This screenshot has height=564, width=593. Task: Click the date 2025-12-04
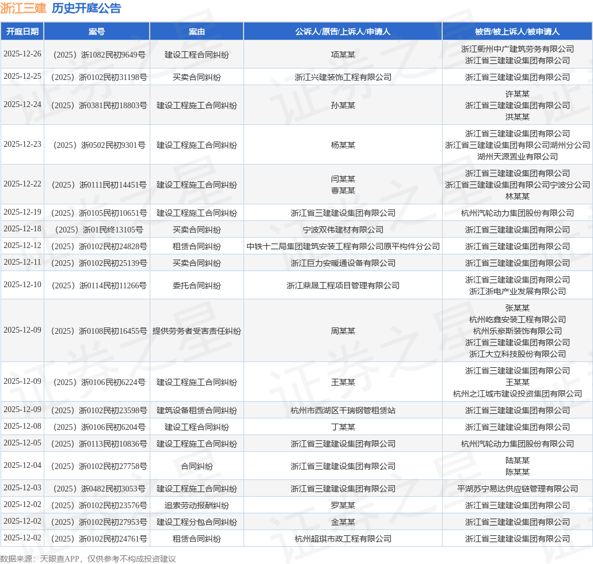coord(22,466)
